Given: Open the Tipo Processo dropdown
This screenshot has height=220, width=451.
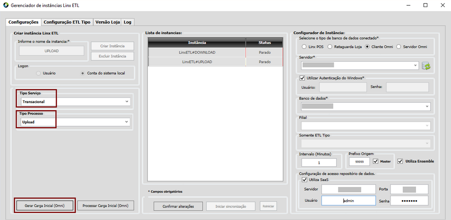Looking at the screenshot, I should tap(75, 122).
